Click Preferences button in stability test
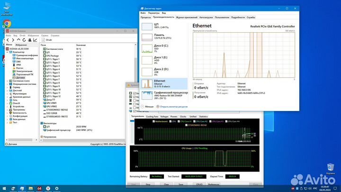Viewport: 341px width, 192px height. [x=214, y=184]
